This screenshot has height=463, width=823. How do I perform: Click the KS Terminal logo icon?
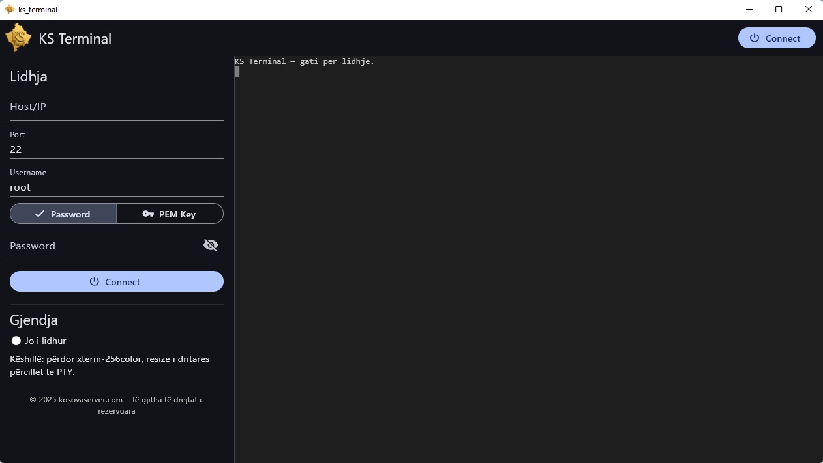tap(18, 37)
